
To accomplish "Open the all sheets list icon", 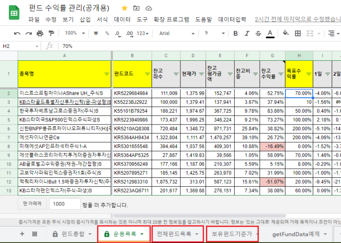I will pyautogui.click(x=34, y=234).
